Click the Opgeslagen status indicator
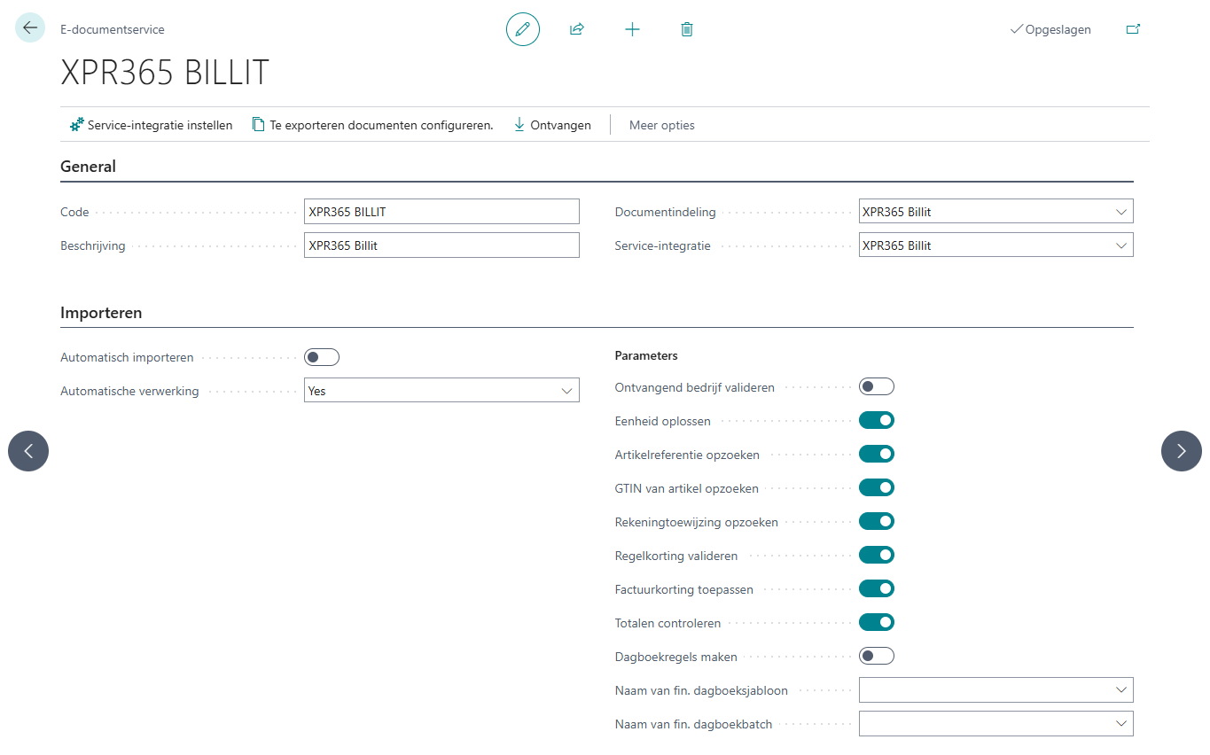The width and height of the screenshot is (1210, 755). coord(1050,29)
